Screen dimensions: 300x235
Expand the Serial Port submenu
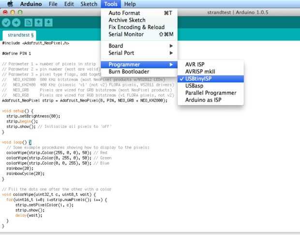139,53
